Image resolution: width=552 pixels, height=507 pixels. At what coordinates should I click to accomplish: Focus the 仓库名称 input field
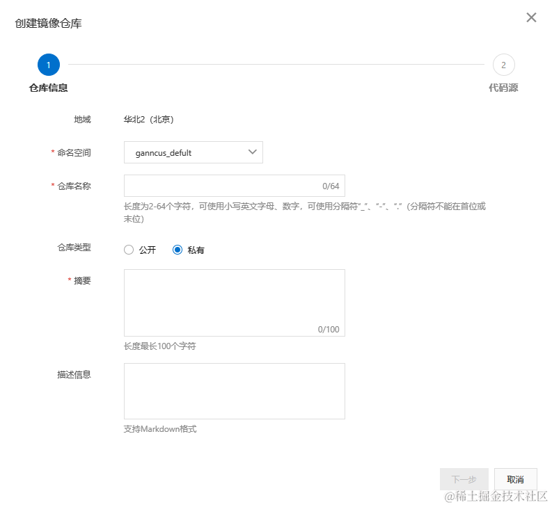pyautogui.click(x=235, y=186)
